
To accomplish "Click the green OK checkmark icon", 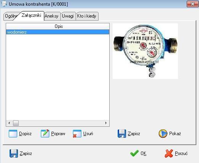I will coord(134,153).
